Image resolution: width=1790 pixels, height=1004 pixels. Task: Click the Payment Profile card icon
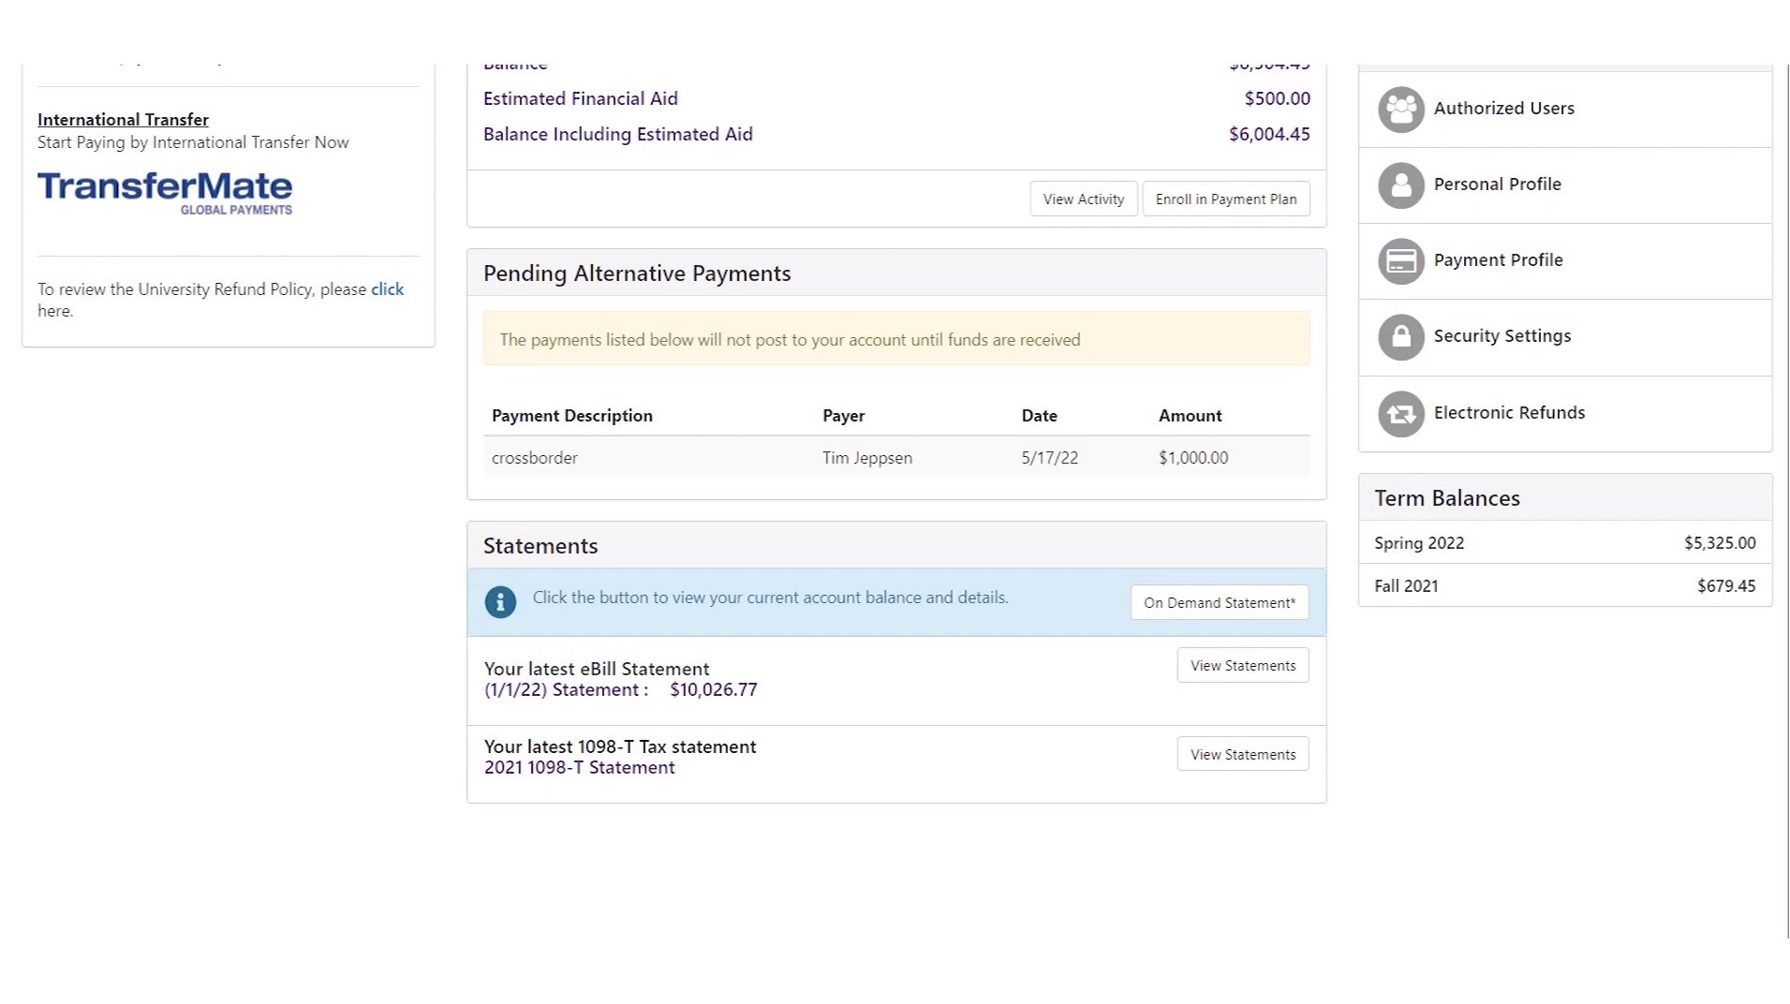tap(1400, 261)
